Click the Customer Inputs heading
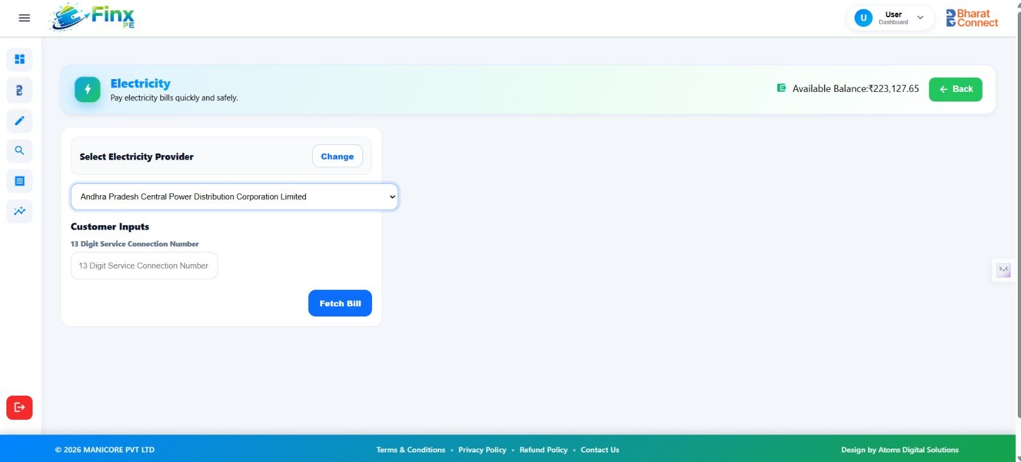 coord(110,227)
